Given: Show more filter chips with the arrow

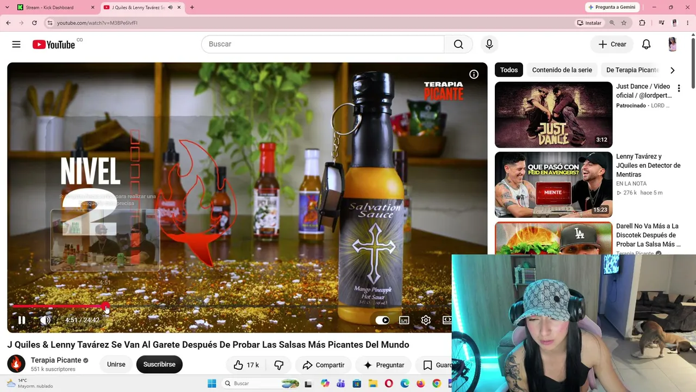Looking at the screenshot, I should (673, 70).
